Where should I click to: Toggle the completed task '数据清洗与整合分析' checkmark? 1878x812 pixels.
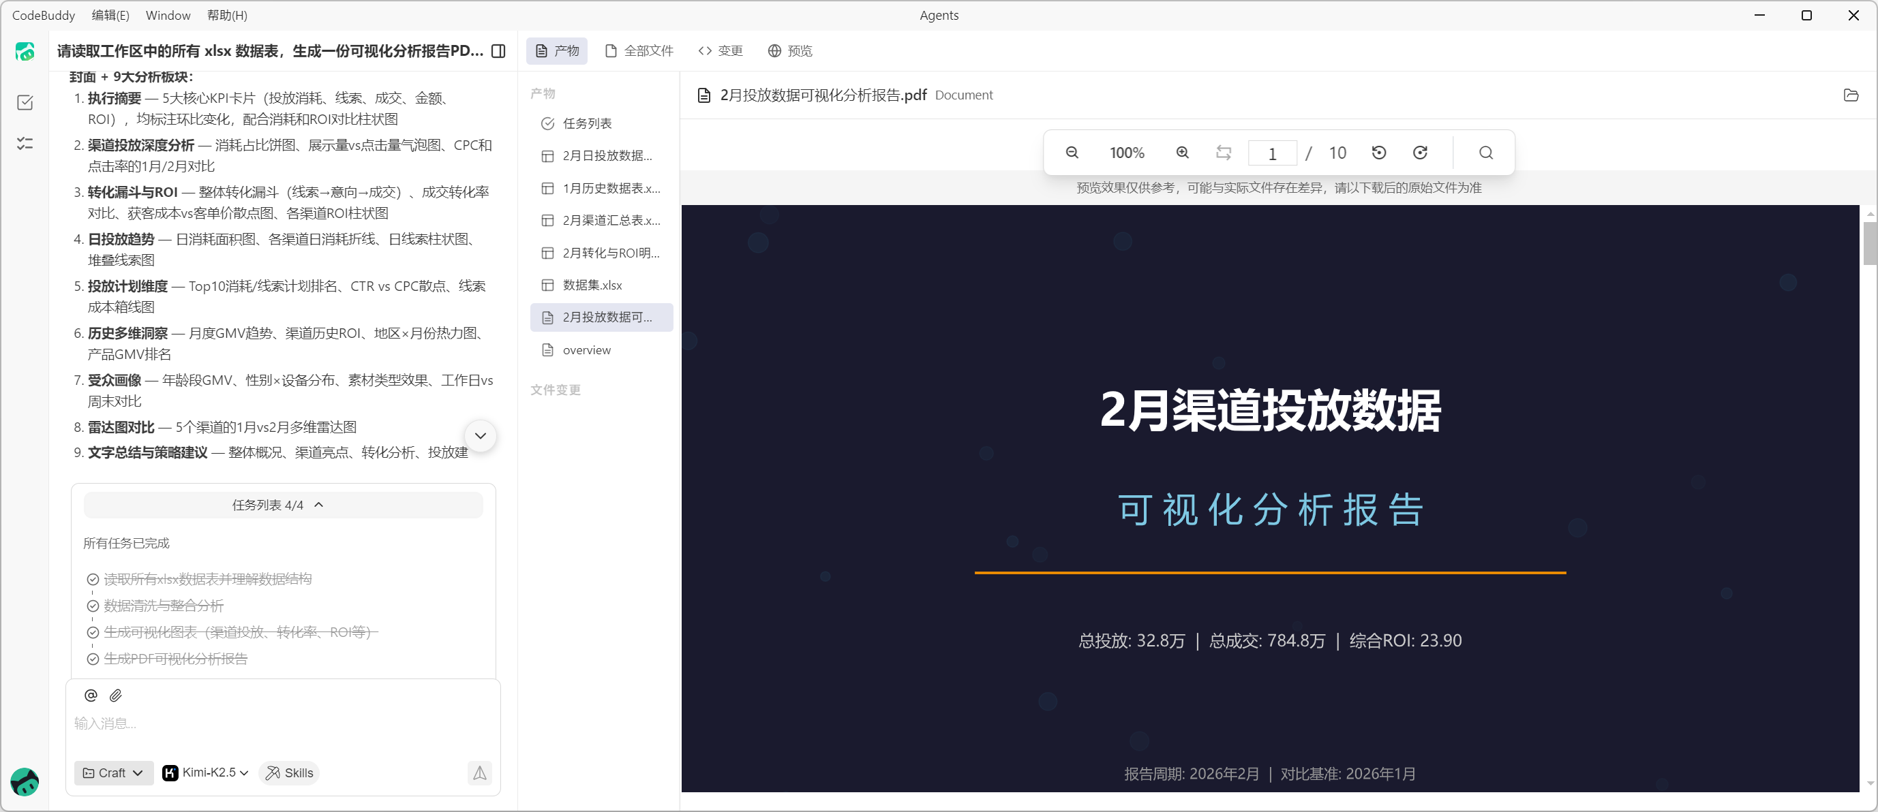tap(93, 606)
